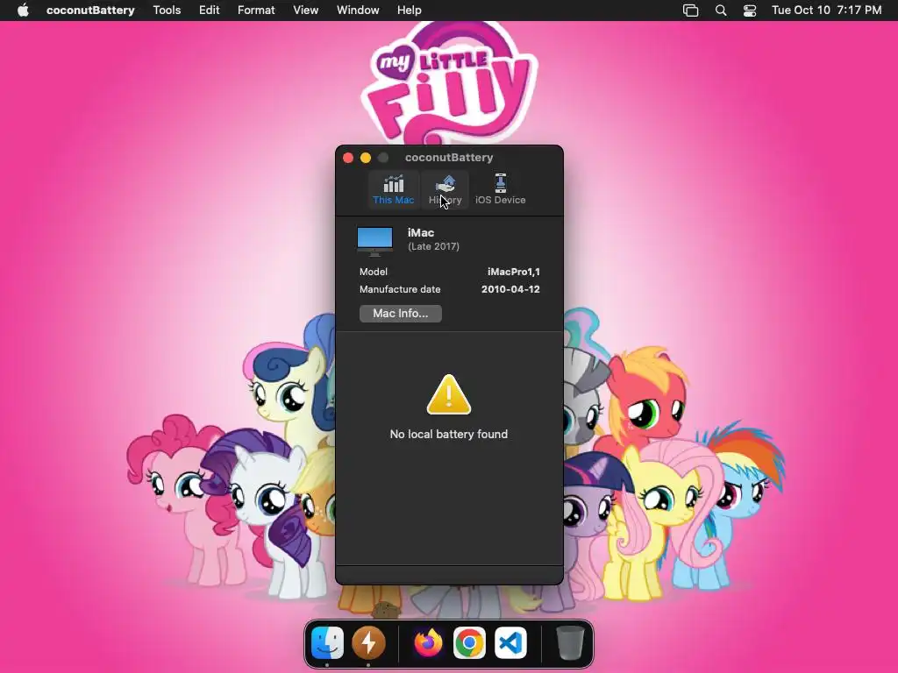Open the Format menu
This screenshot has width=898, height=673.
pos(256,11)
